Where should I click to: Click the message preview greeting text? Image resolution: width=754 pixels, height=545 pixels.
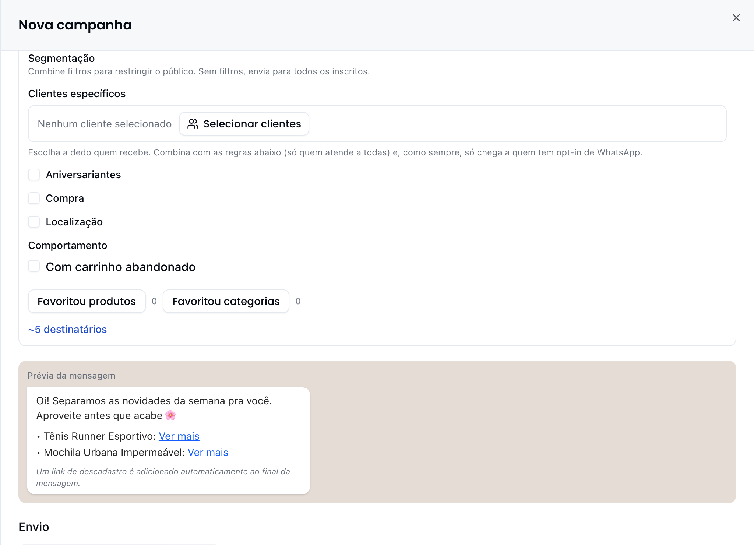[x=154, y=408]
